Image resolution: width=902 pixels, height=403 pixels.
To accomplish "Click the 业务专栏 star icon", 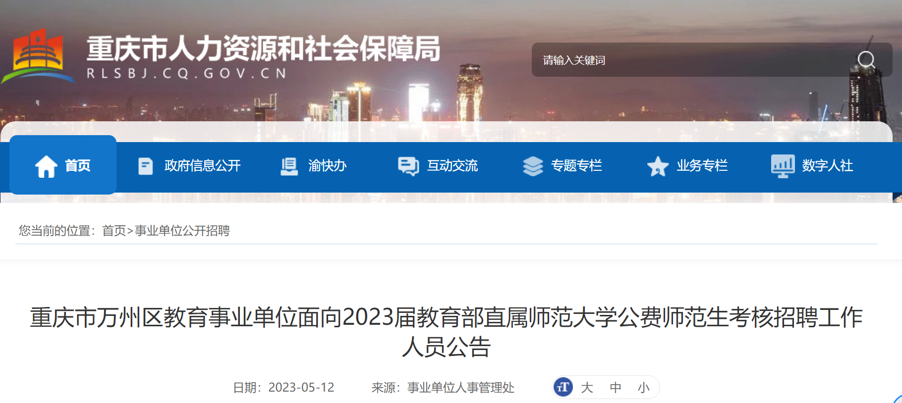I will tap(658, 166).
